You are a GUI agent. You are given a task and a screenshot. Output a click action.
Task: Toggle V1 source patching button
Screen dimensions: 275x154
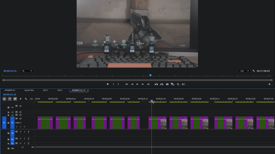(4, 123)
